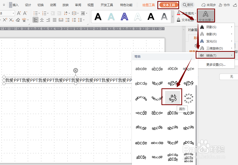Select the gray gradient A WordArt style

[x=164, y=16]
